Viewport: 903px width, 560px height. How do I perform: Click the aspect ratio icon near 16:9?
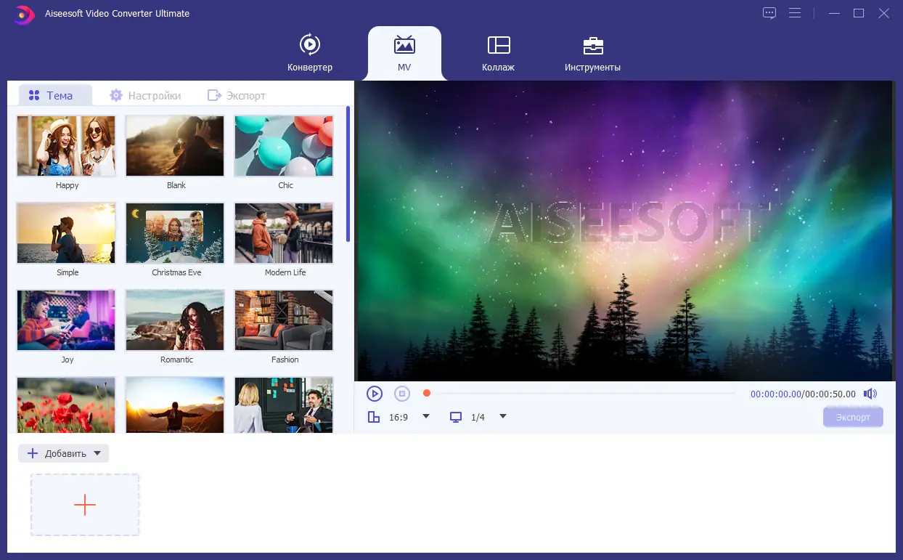point(374,416)
